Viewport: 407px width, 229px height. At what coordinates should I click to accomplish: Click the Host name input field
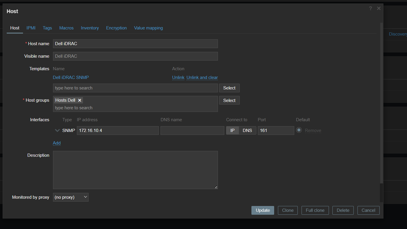[135, 44]
